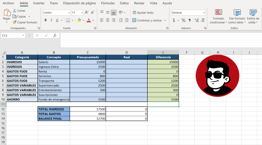262x145 pixels.
Task: Toggle Ajustar texto wrap option
Action: (143, 12)
